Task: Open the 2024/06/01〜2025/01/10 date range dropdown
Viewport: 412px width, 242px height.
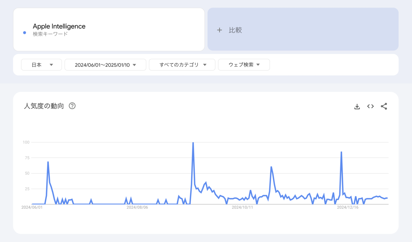Action: 105,65
